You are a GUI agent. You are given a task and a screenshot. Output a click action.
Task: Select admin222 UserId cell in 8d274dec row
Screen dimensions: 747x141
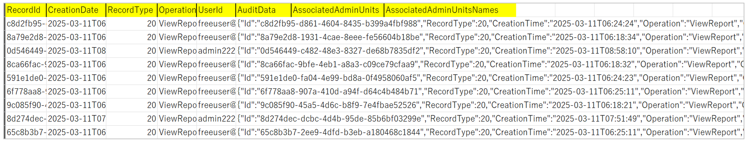[216, 119]
